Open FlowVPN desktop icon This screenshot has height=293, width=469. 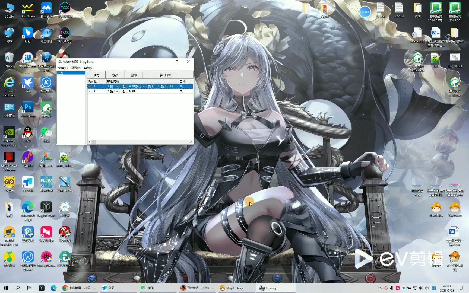(x=46, y=184)
